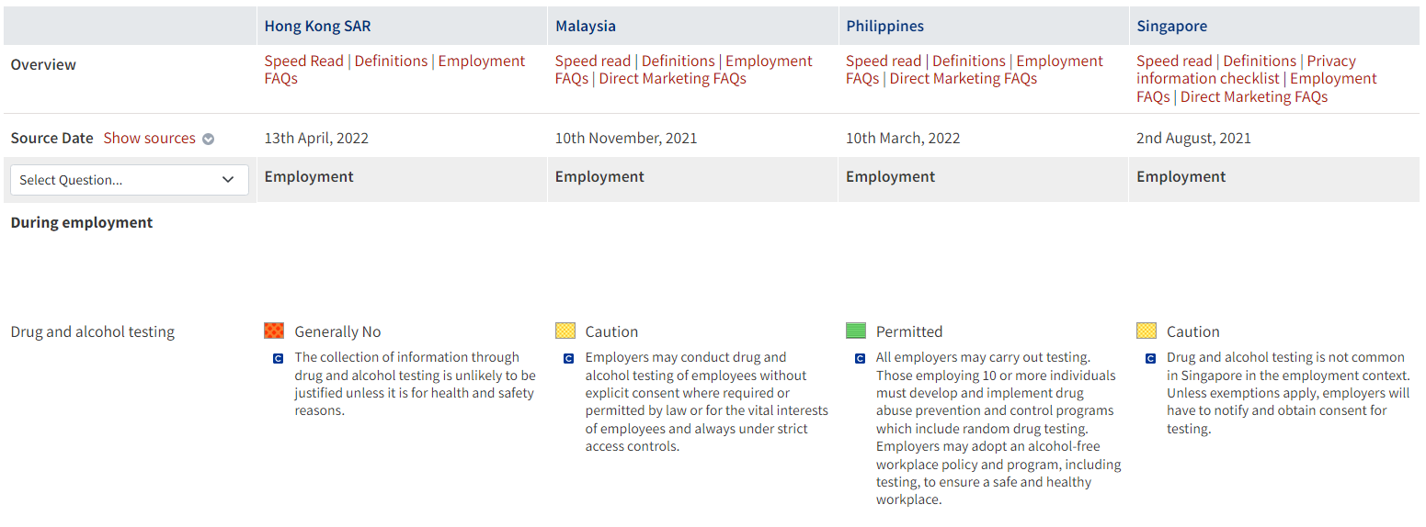The height and width of the screenshot is (527, 1426).
Task: Click the blue comment icon under Philippines
Action: 860,359
